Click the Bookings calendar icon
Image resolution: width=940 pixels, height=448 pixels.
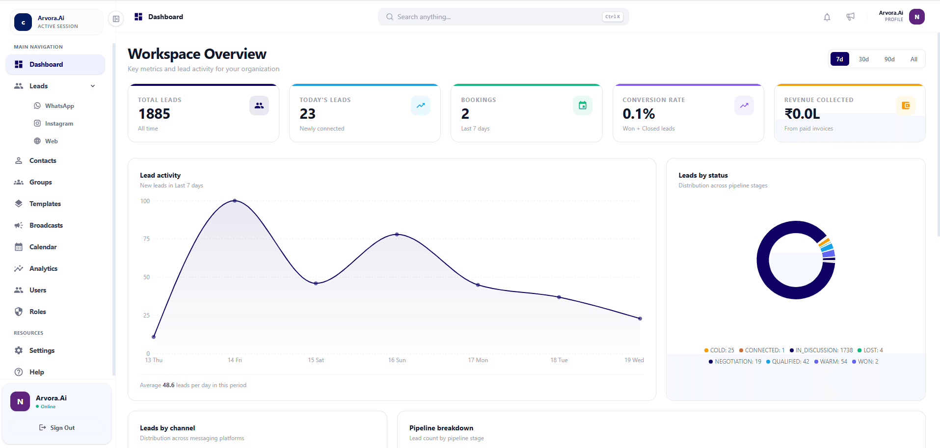click(583, 105)
